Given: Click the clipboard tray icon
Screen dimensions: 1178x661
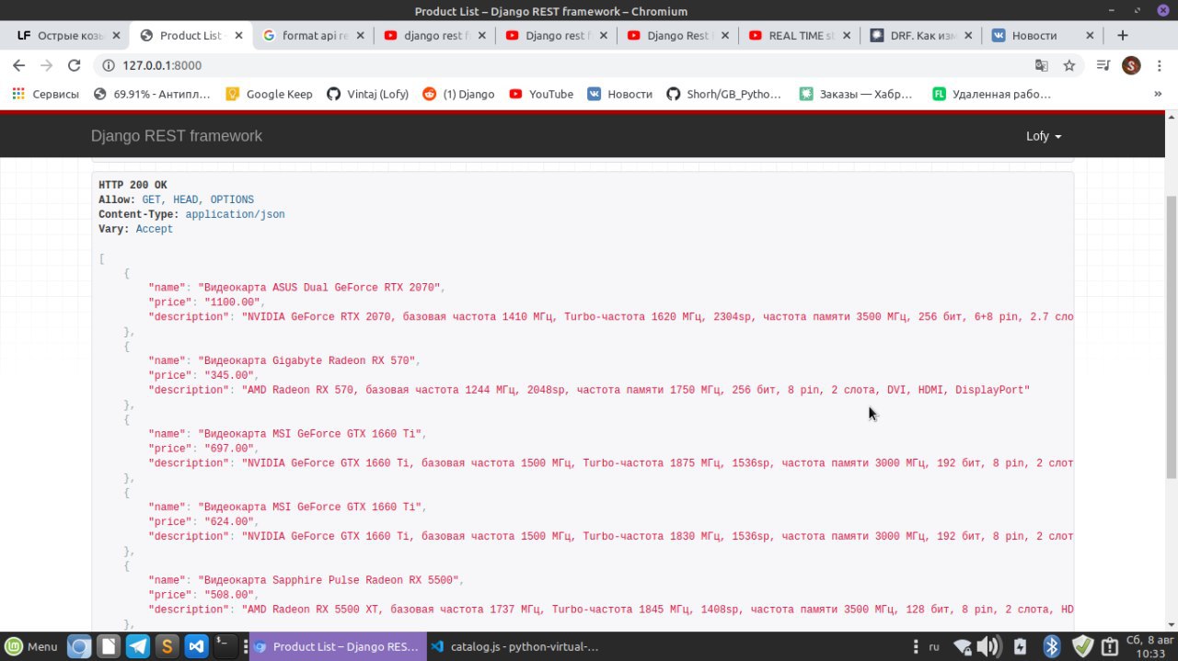Looking at the screenshot, I should pyautogui.click(x=1110, y=646).
